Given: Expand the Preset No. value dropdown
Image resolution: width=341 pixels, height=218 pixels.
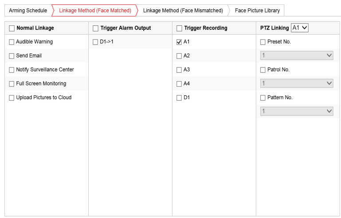Looking at the screenshot, I should tap(297, 56).
